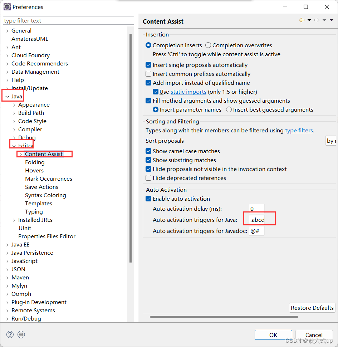Click the Content Assist horizontal scrollbar
338x347 pixels.
coord(224,317)
